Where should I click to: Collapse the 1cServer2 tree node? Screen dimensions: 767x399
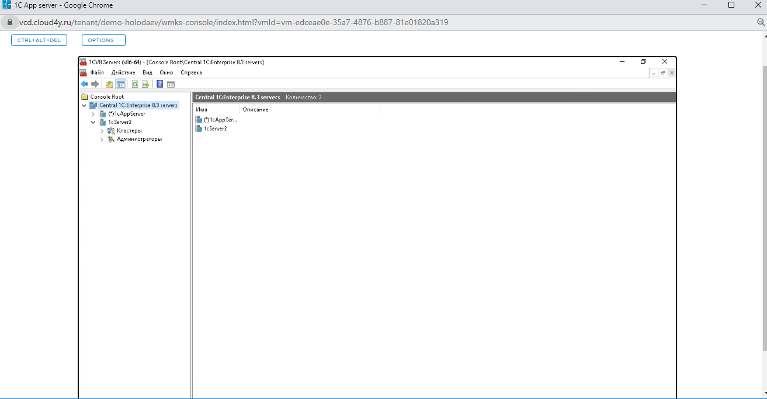click(93, 123)
